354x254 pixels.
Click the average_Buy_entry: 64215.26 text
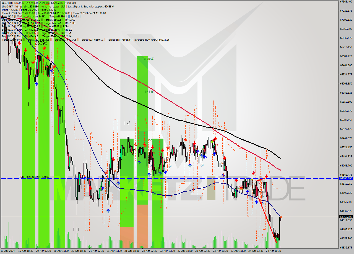pos(152,39)
